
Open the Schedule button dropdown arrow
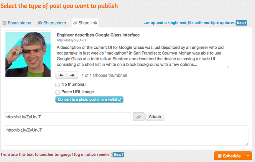point(248,156)
